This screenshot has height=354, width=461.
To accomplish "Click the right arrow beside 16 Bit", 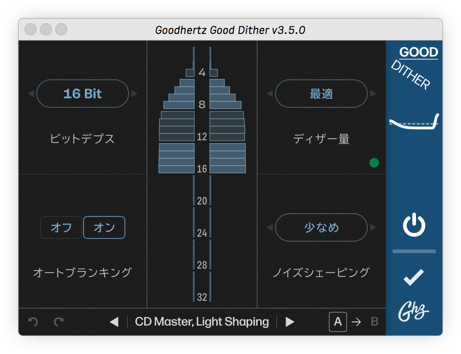I will 135,94.
